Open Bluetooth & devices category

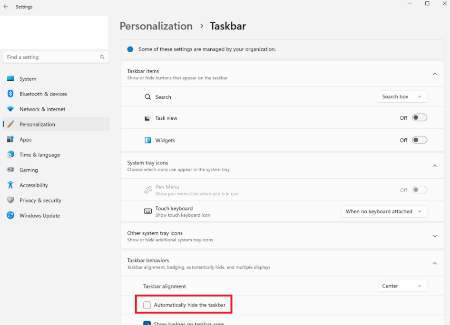coord(56,94)
